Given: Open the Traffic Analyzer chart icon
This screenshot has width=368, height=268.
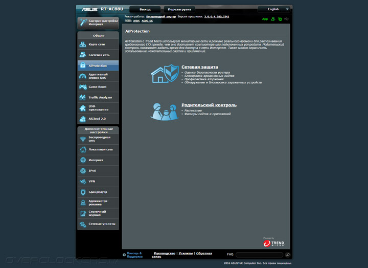Looking at the screenshot, I should [83, 97].
